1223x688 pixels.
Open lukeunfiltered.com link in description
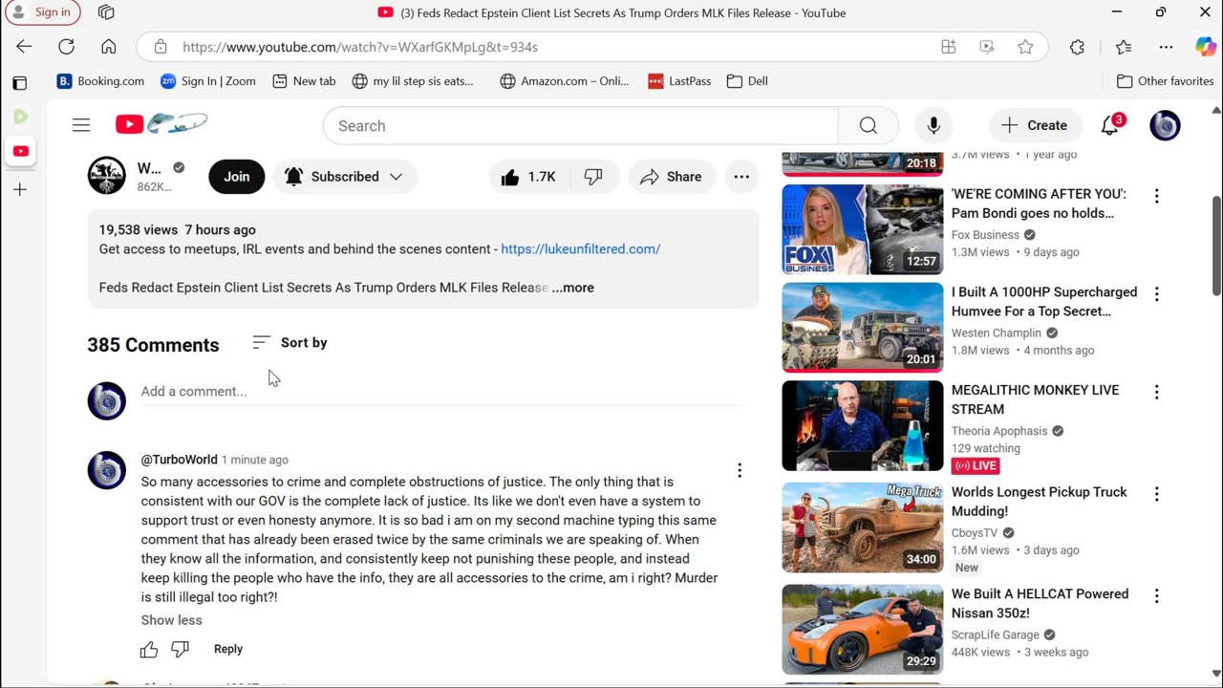[581, 249]
